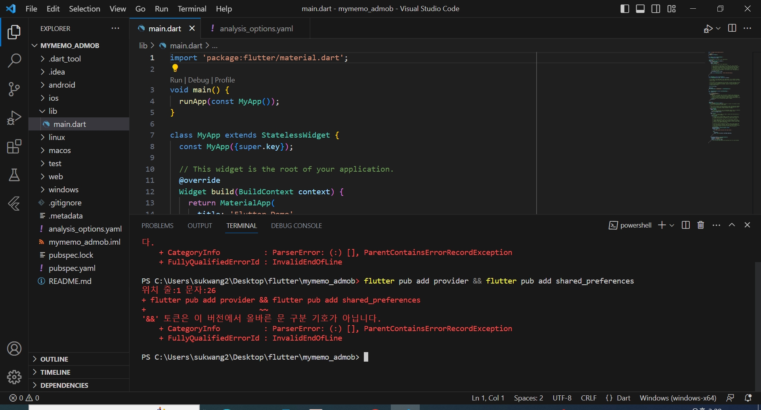Switch to the PROBLEMS panel tab
The height and width of the screenshot is (410, 761).
157,226
